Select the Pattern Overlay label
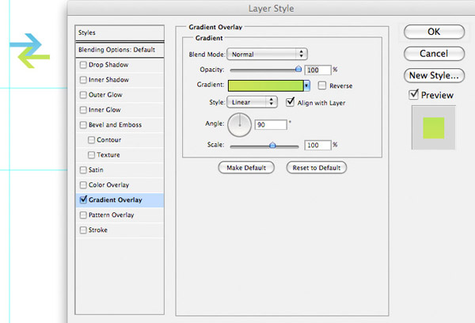This screenshot has width=475, height=323. pyautogui.click(x=111, y=215)
